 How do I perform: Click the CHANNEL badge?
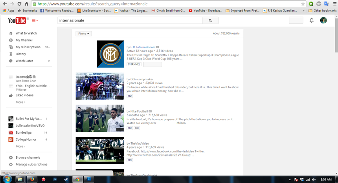coord(134,64)
